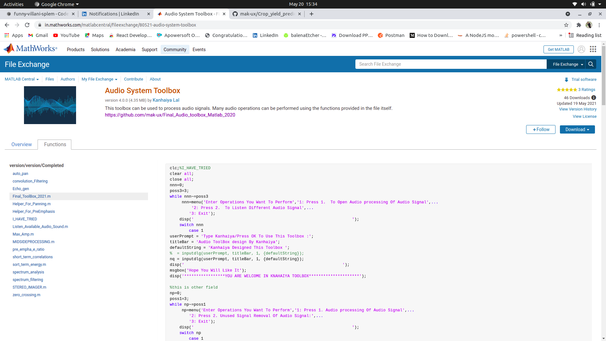Open the Gmail bookmark
Viewport: 606px width, 341px height.
tap(38, 35)
